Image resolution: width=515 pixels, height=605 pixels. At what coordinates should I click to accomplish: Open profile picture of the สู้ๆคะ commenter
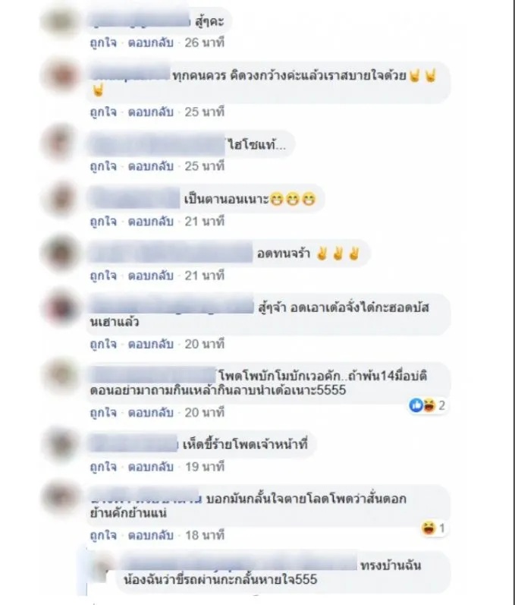tap(60, 20)
